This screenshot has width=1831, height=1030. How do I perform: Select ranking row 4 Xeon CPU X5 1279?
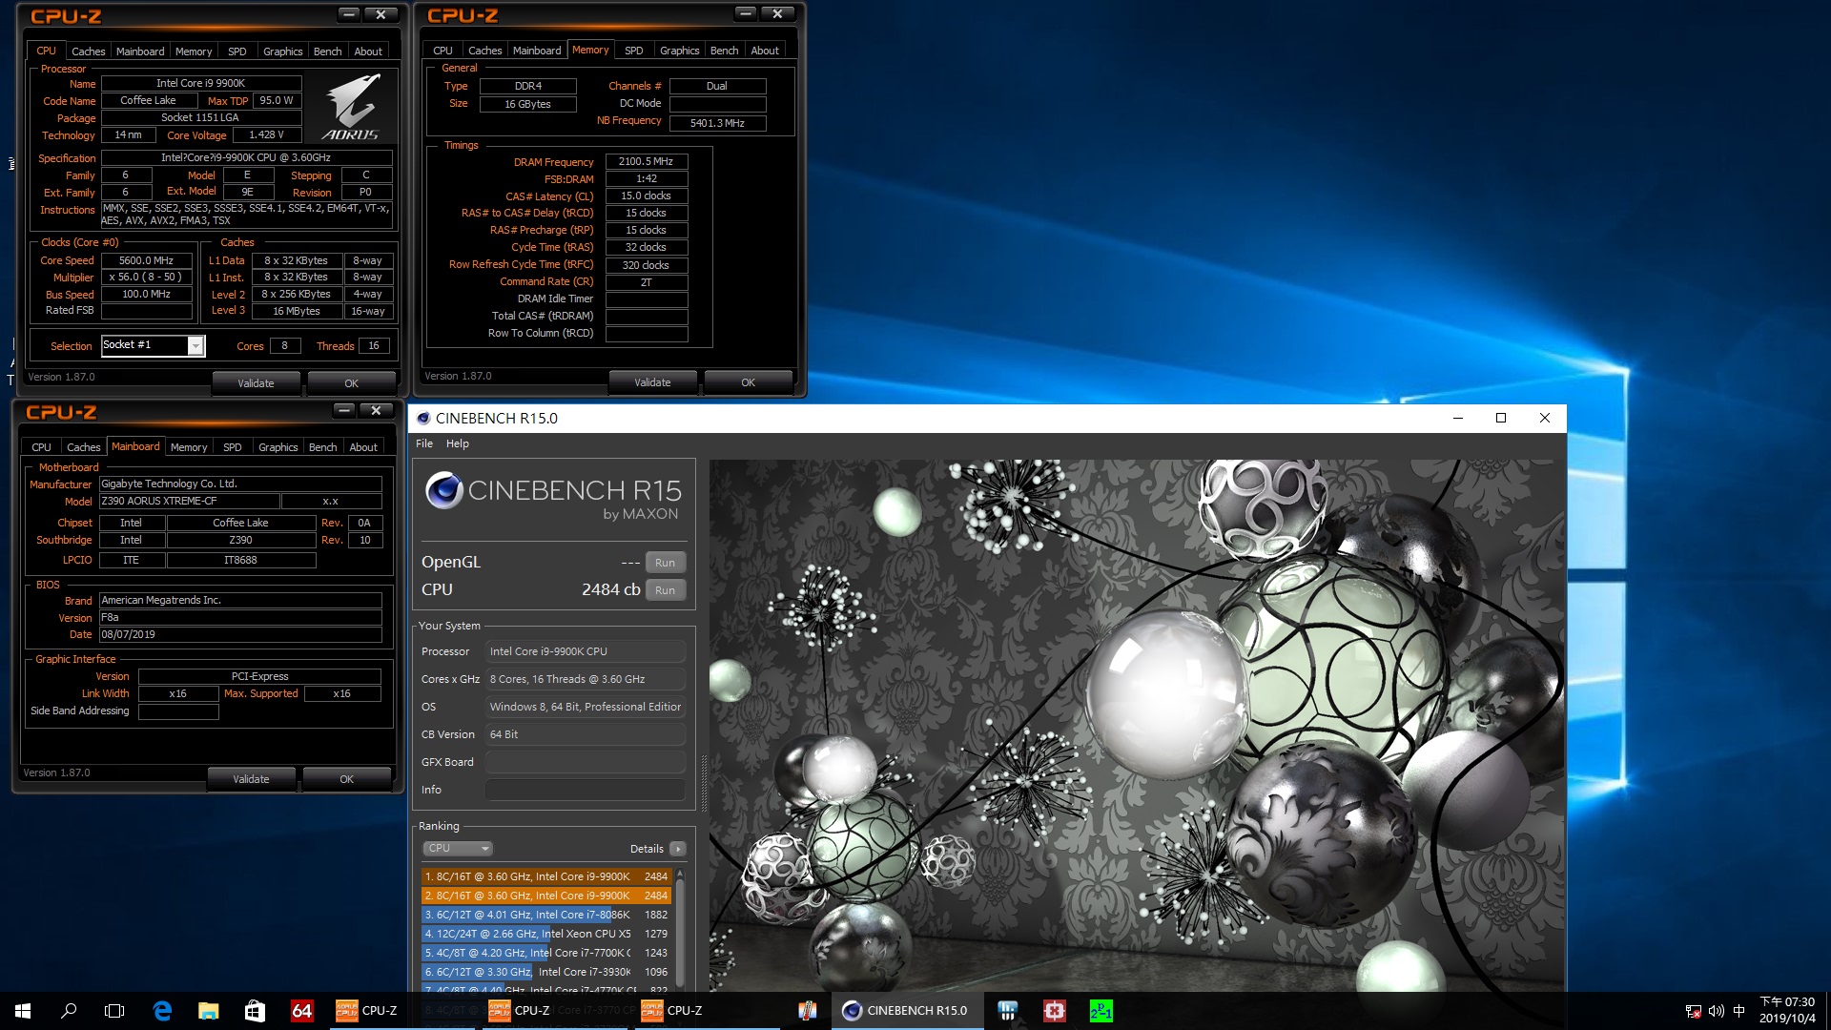click(546, 934)
